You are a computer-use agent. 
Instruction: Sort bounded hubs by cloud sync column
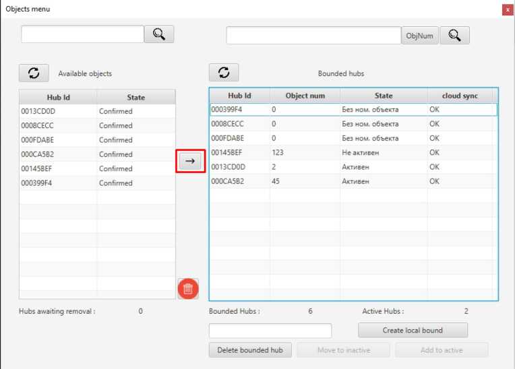click(x=460, y=96)
